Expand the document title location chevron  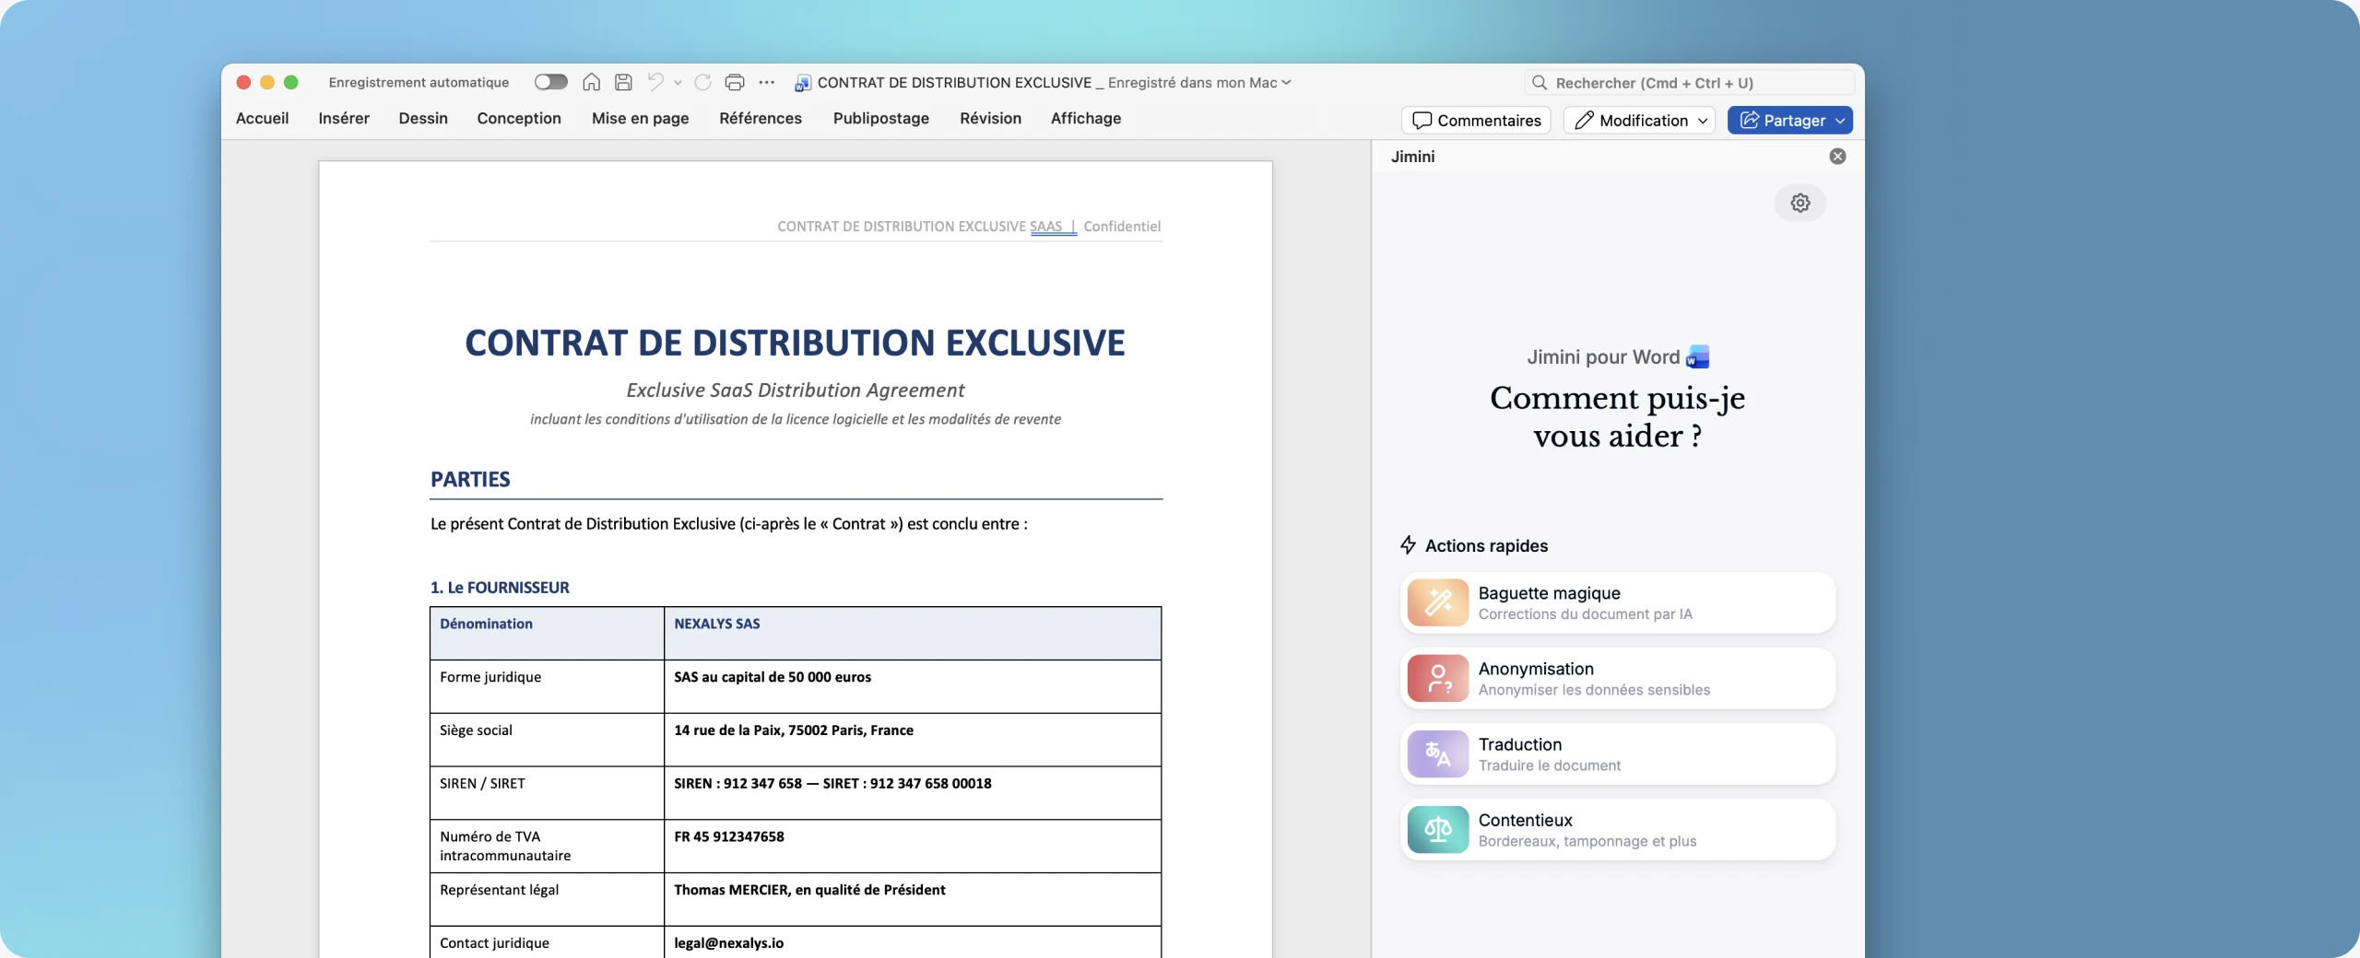point(1286,82)
